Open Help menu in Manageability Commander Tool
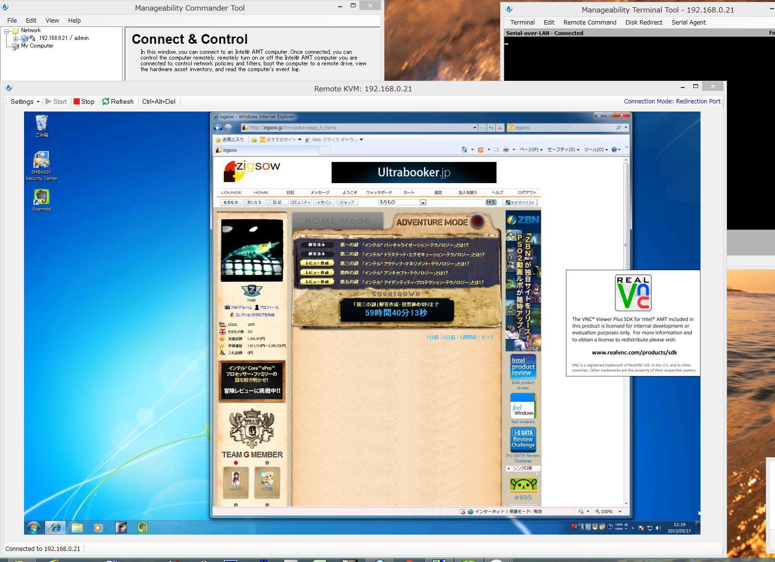 [74, 20]
